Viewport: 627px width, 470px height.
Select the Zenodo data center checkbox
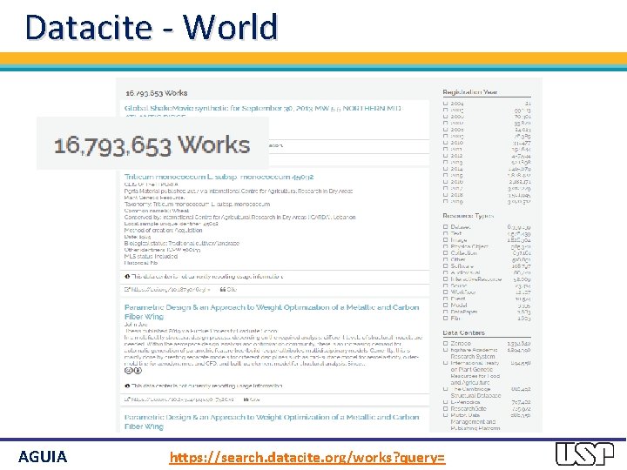pos(446,343)
